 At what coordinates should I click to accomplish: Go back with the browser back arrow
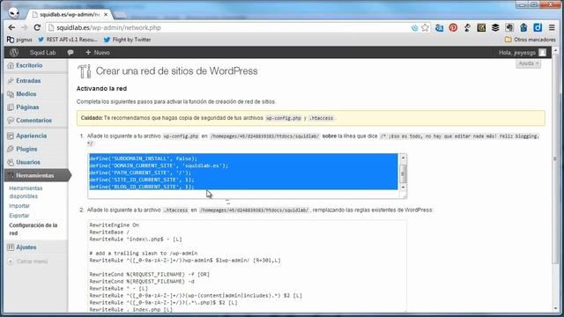[11, 27]
